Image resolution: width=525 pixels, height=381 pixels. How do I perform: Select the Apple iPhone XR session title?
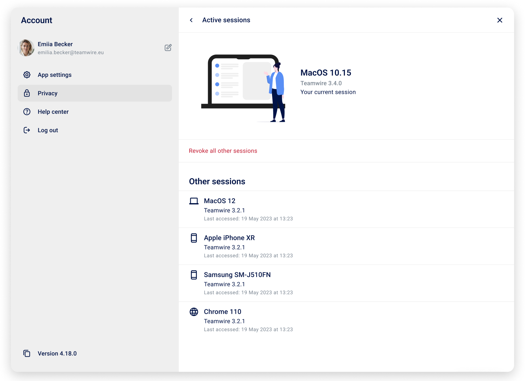[229, 238]
